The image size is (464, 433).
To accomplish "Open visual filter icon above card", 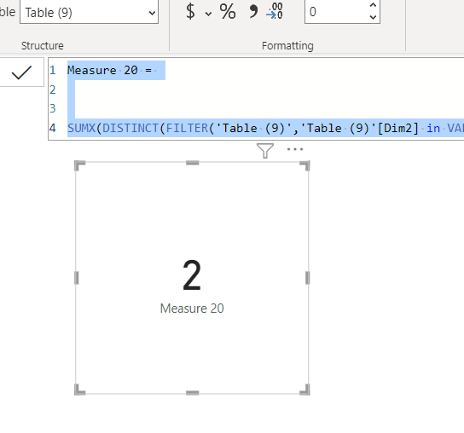I will click(x=265, y=151).
